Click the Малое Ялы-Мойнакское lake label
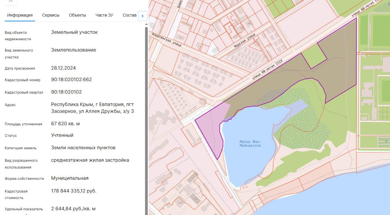390x215 pixels. [x=250, y=143]
